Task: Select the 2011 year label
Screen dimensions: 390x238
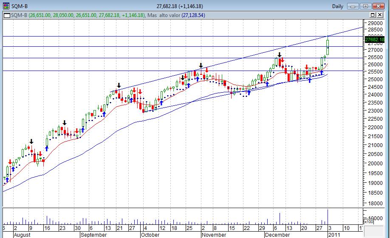Action: click(334, 235)
